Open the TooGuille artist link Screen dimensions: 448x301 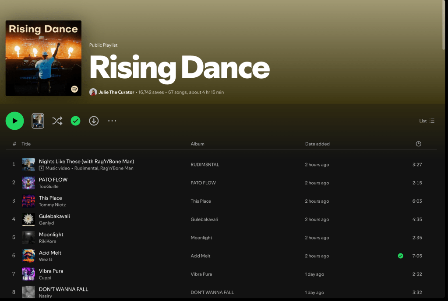tap(49, 187)
